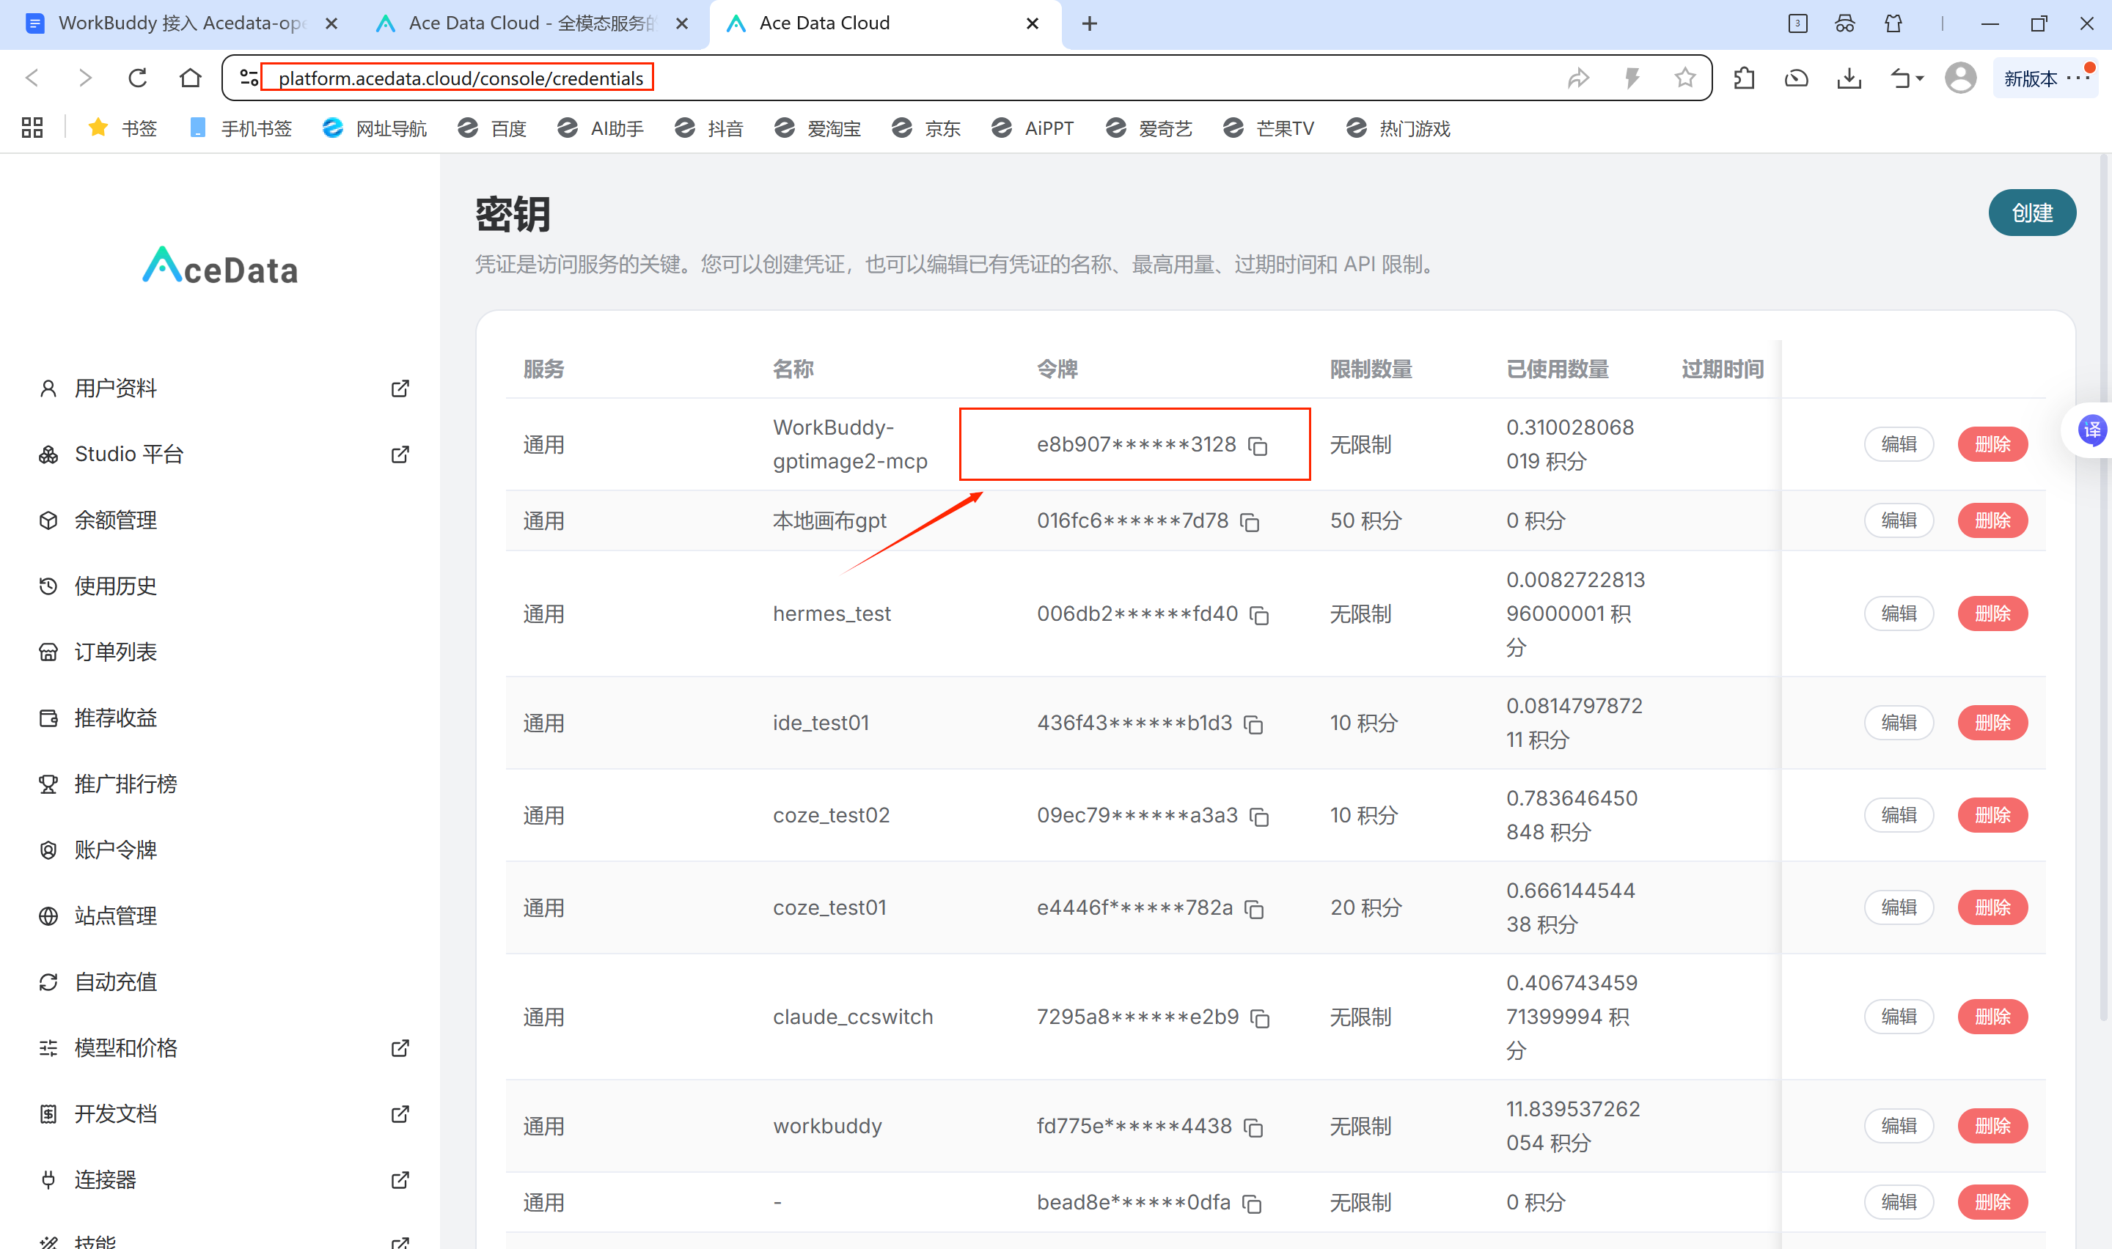Copy the ide_test01 token 436f43
This screenshot has height=1249, width=2112.
click(1253, 725)
